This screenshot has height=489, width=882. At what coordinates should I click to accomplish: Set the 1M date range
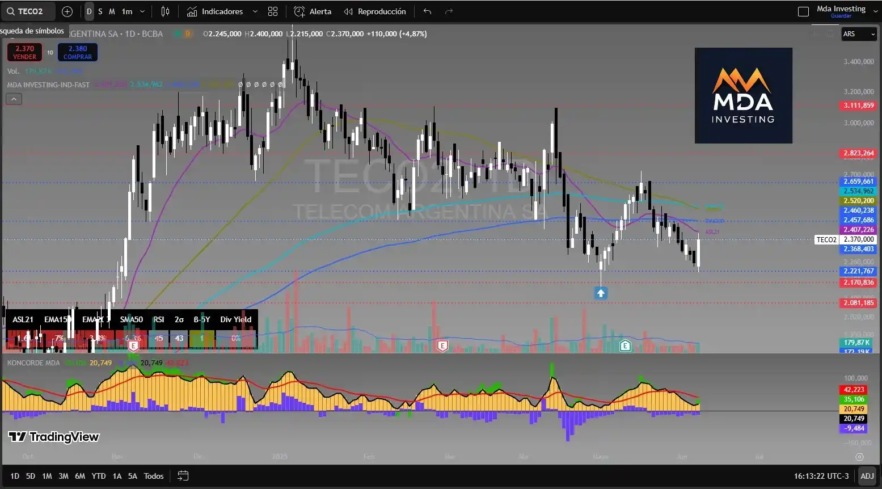[47, 476]
